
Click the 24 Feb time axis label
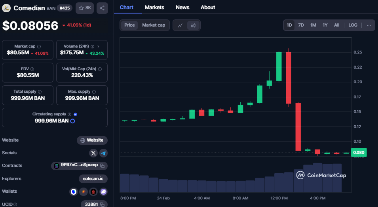tap(163, 198)
